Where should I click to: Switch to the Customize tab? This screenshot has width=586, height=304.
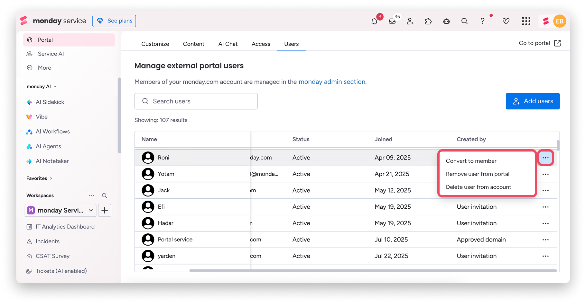click(x=155, y=44)
